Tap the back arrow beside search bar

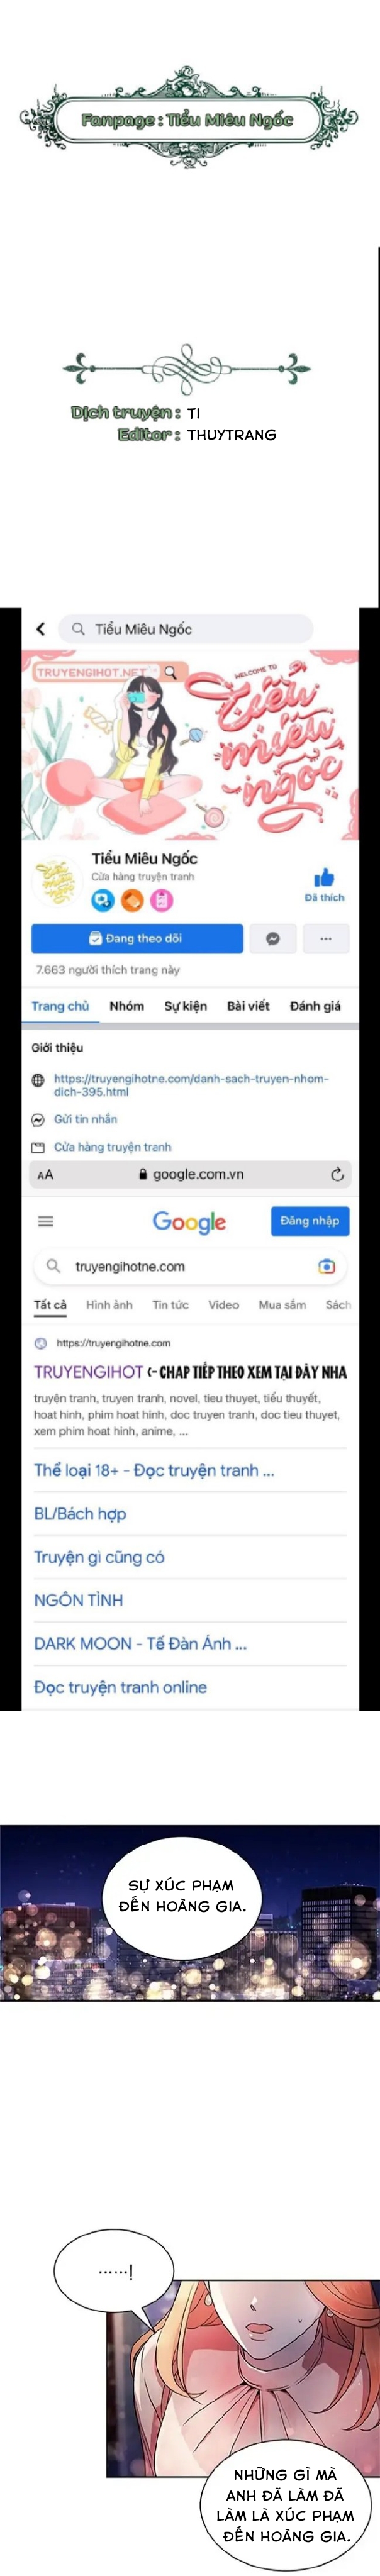click(40, 629)
